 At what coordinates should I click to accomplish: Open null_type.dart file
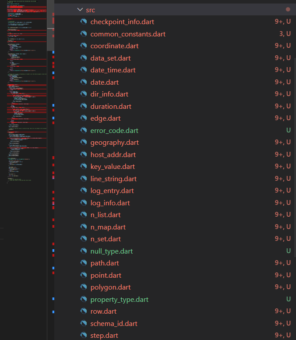(x=111, y=251)
